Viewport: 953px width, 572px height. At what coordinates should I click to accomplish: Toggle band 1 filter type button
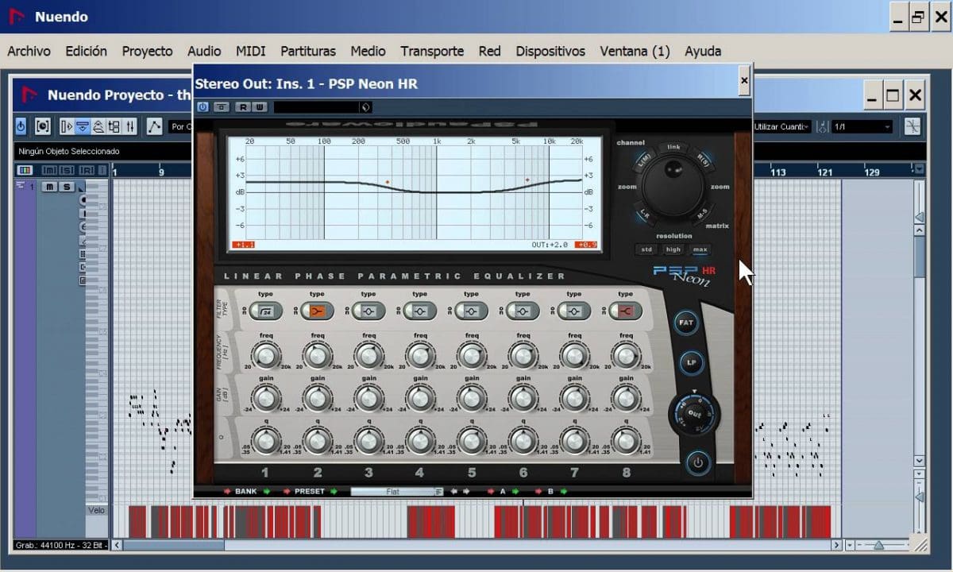coord(266,311)
